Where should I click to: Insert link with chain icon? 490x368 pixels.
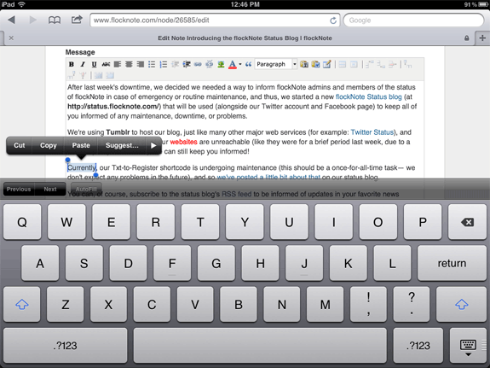point(198,64)
